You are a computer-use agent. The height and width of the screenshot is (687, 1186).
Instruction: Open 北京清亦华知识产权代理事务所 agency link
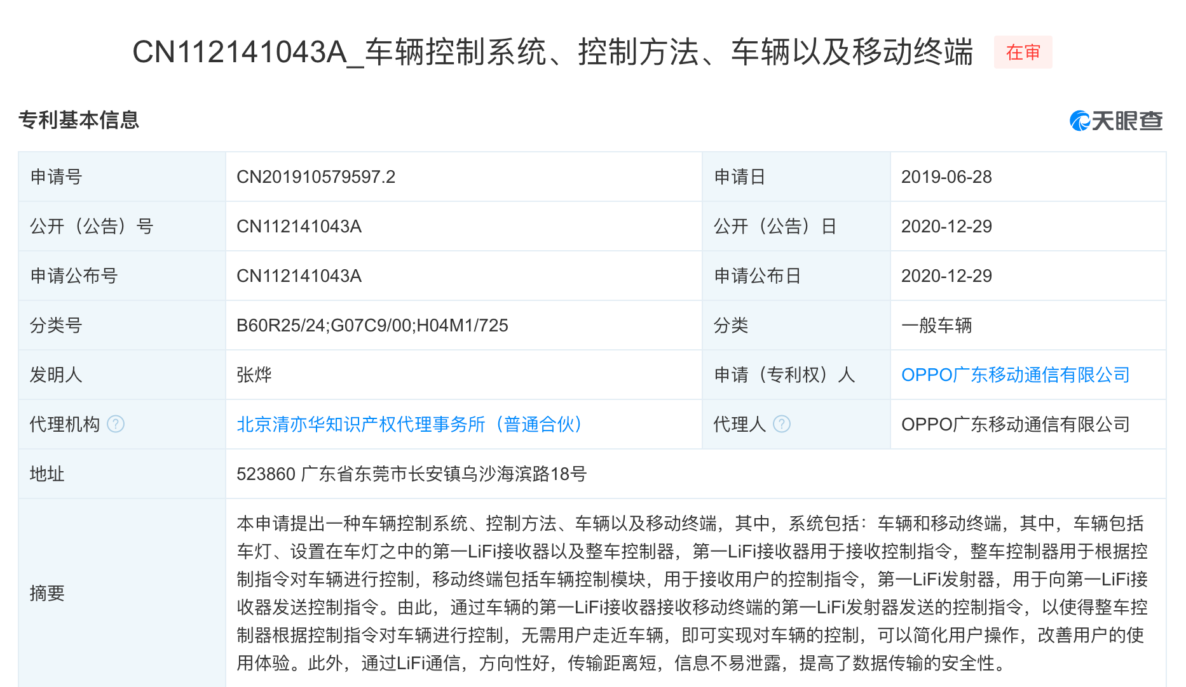[410, 424]
